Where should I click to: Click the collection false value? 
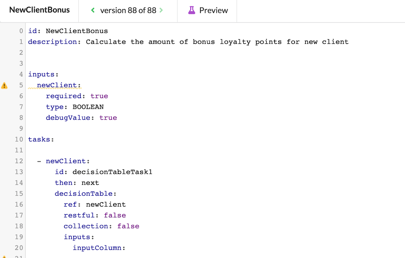(128, 226)
